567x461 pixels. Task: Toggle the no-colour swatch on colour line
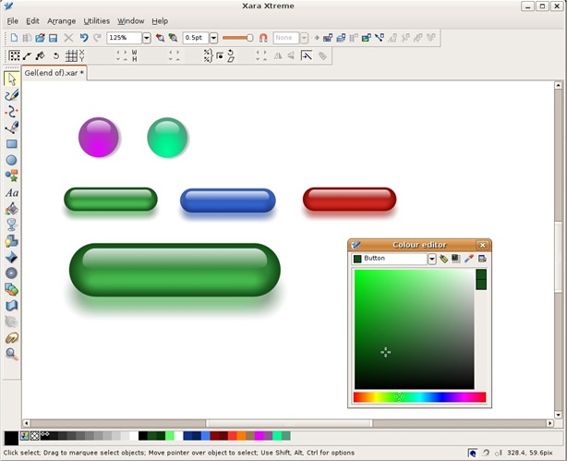35,435
